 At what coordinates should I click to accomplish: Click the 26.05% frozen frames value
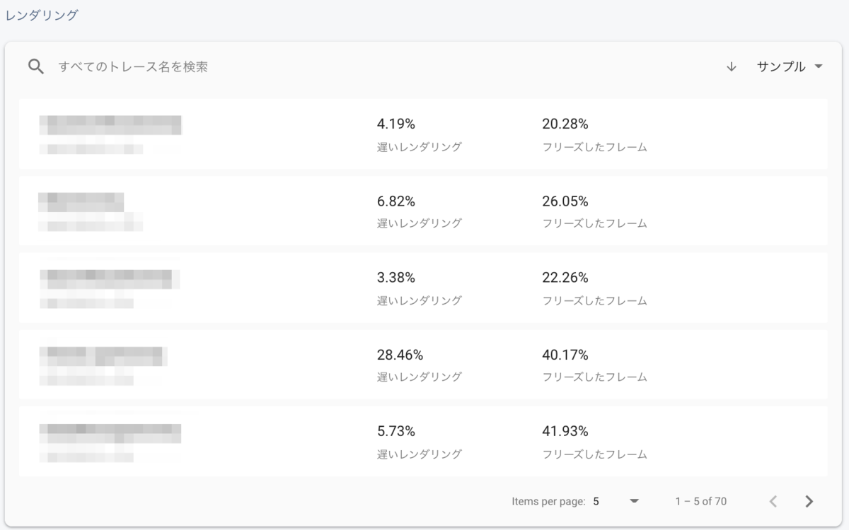[x=565, y=201]
